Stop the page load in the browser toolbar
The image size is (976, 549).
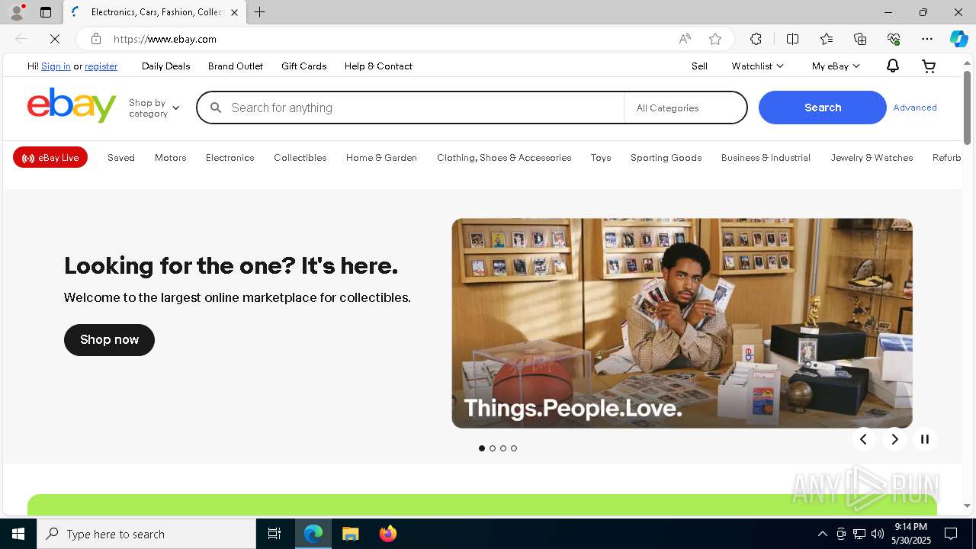[55, 39]
